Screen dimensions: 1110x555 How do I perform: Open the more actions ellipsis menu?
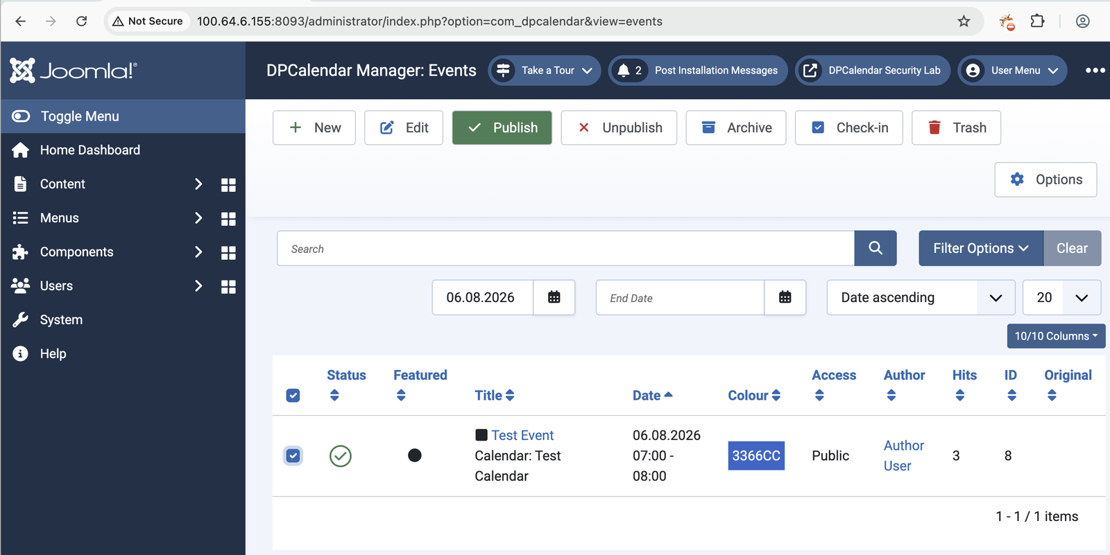[x=1095, y=70]
